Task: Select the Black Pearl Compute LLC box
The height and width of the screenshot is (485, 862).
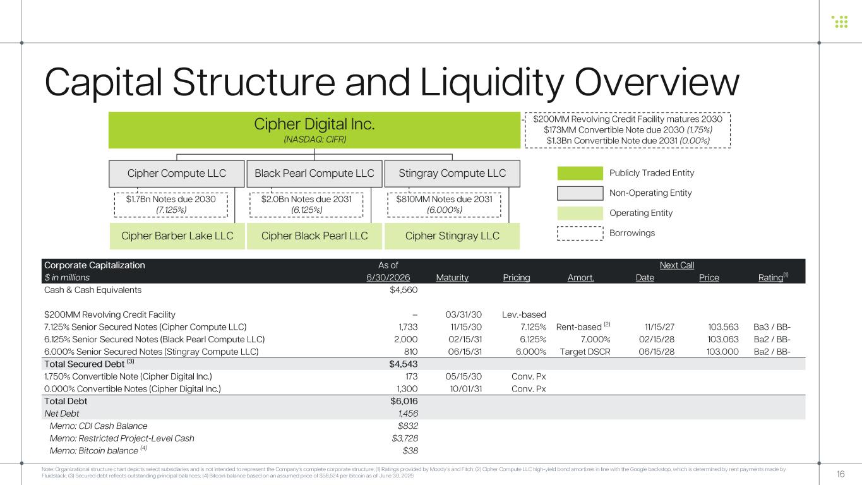Action: tap(314, 174)
